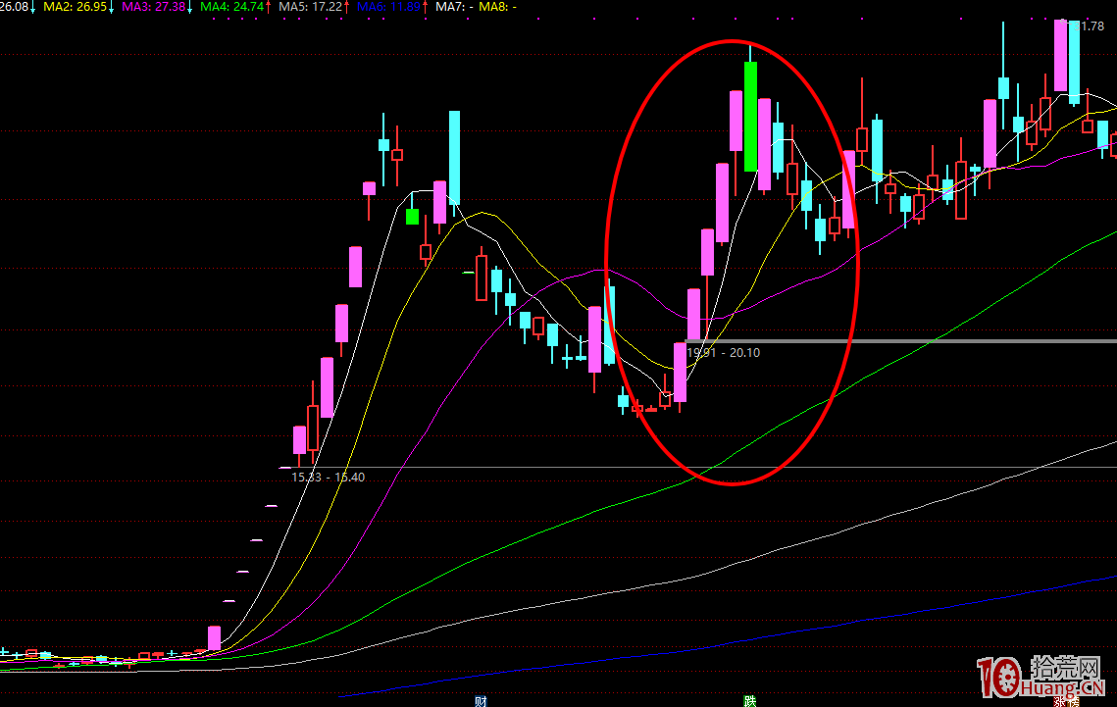Viewport: 1117px width, 707px height.
Task: Select the MA2: 26.95 indicator label
Action: coord(73,7)
